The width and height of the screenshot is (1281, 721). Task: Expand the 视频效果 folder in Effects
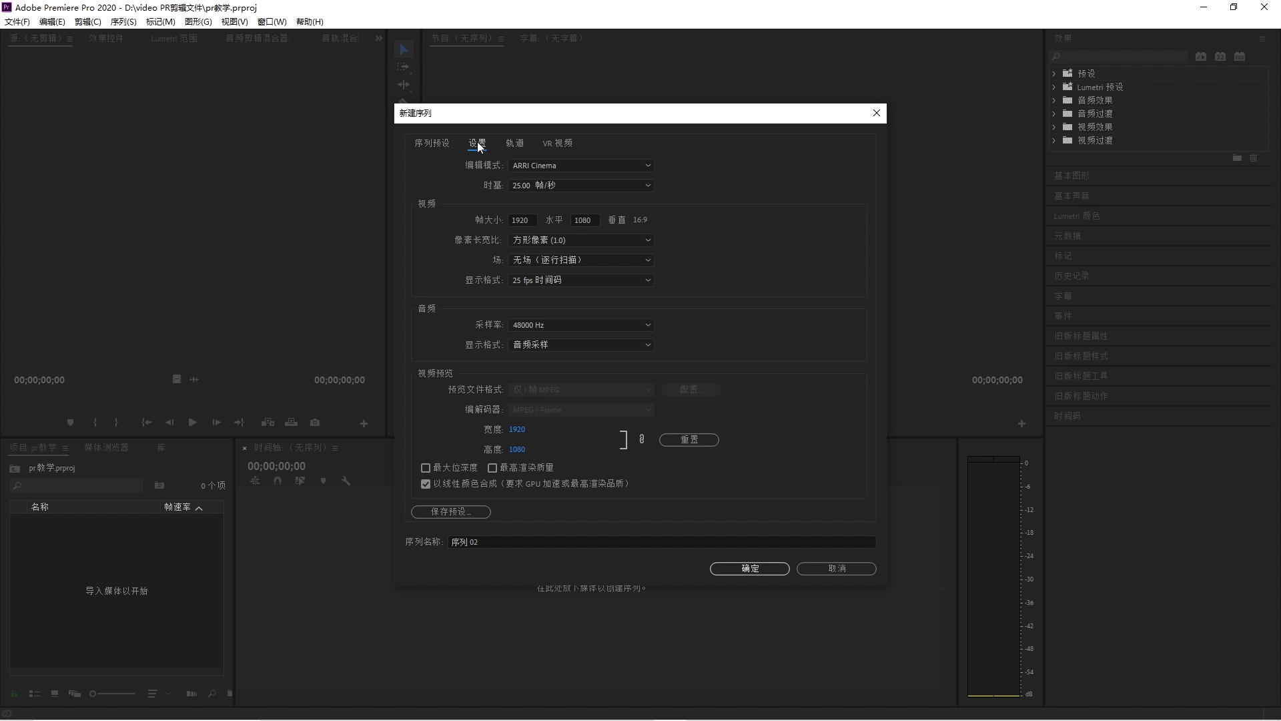(x=1054, y=127)
